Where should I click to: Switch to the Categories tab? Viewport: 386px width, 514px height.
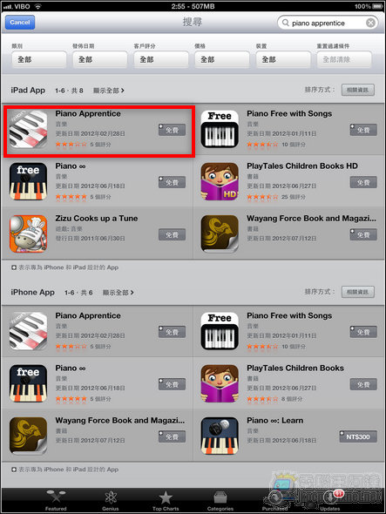click(220, 501)
